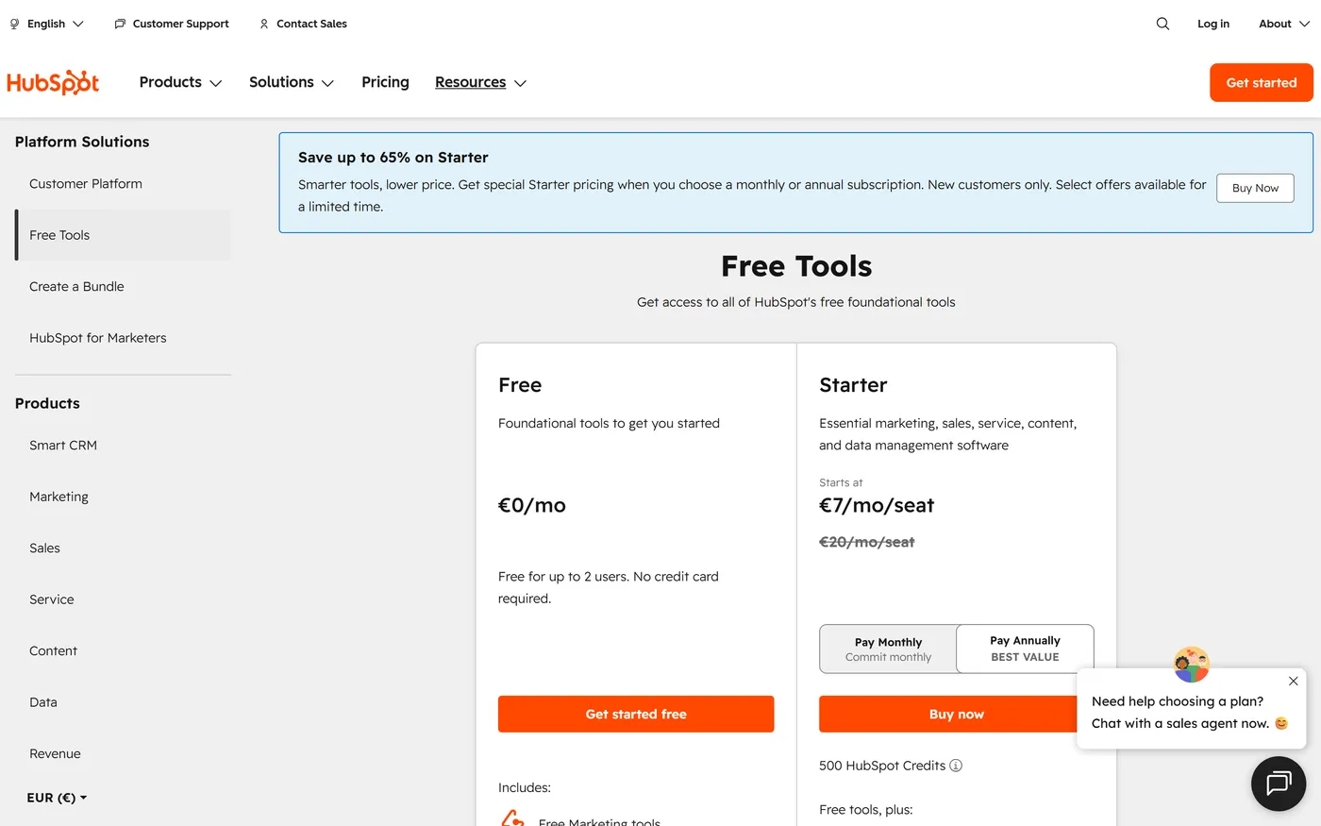The image size is (1321, 826).
Task: Open the search magnifier icon
Action: point(1162,24)
